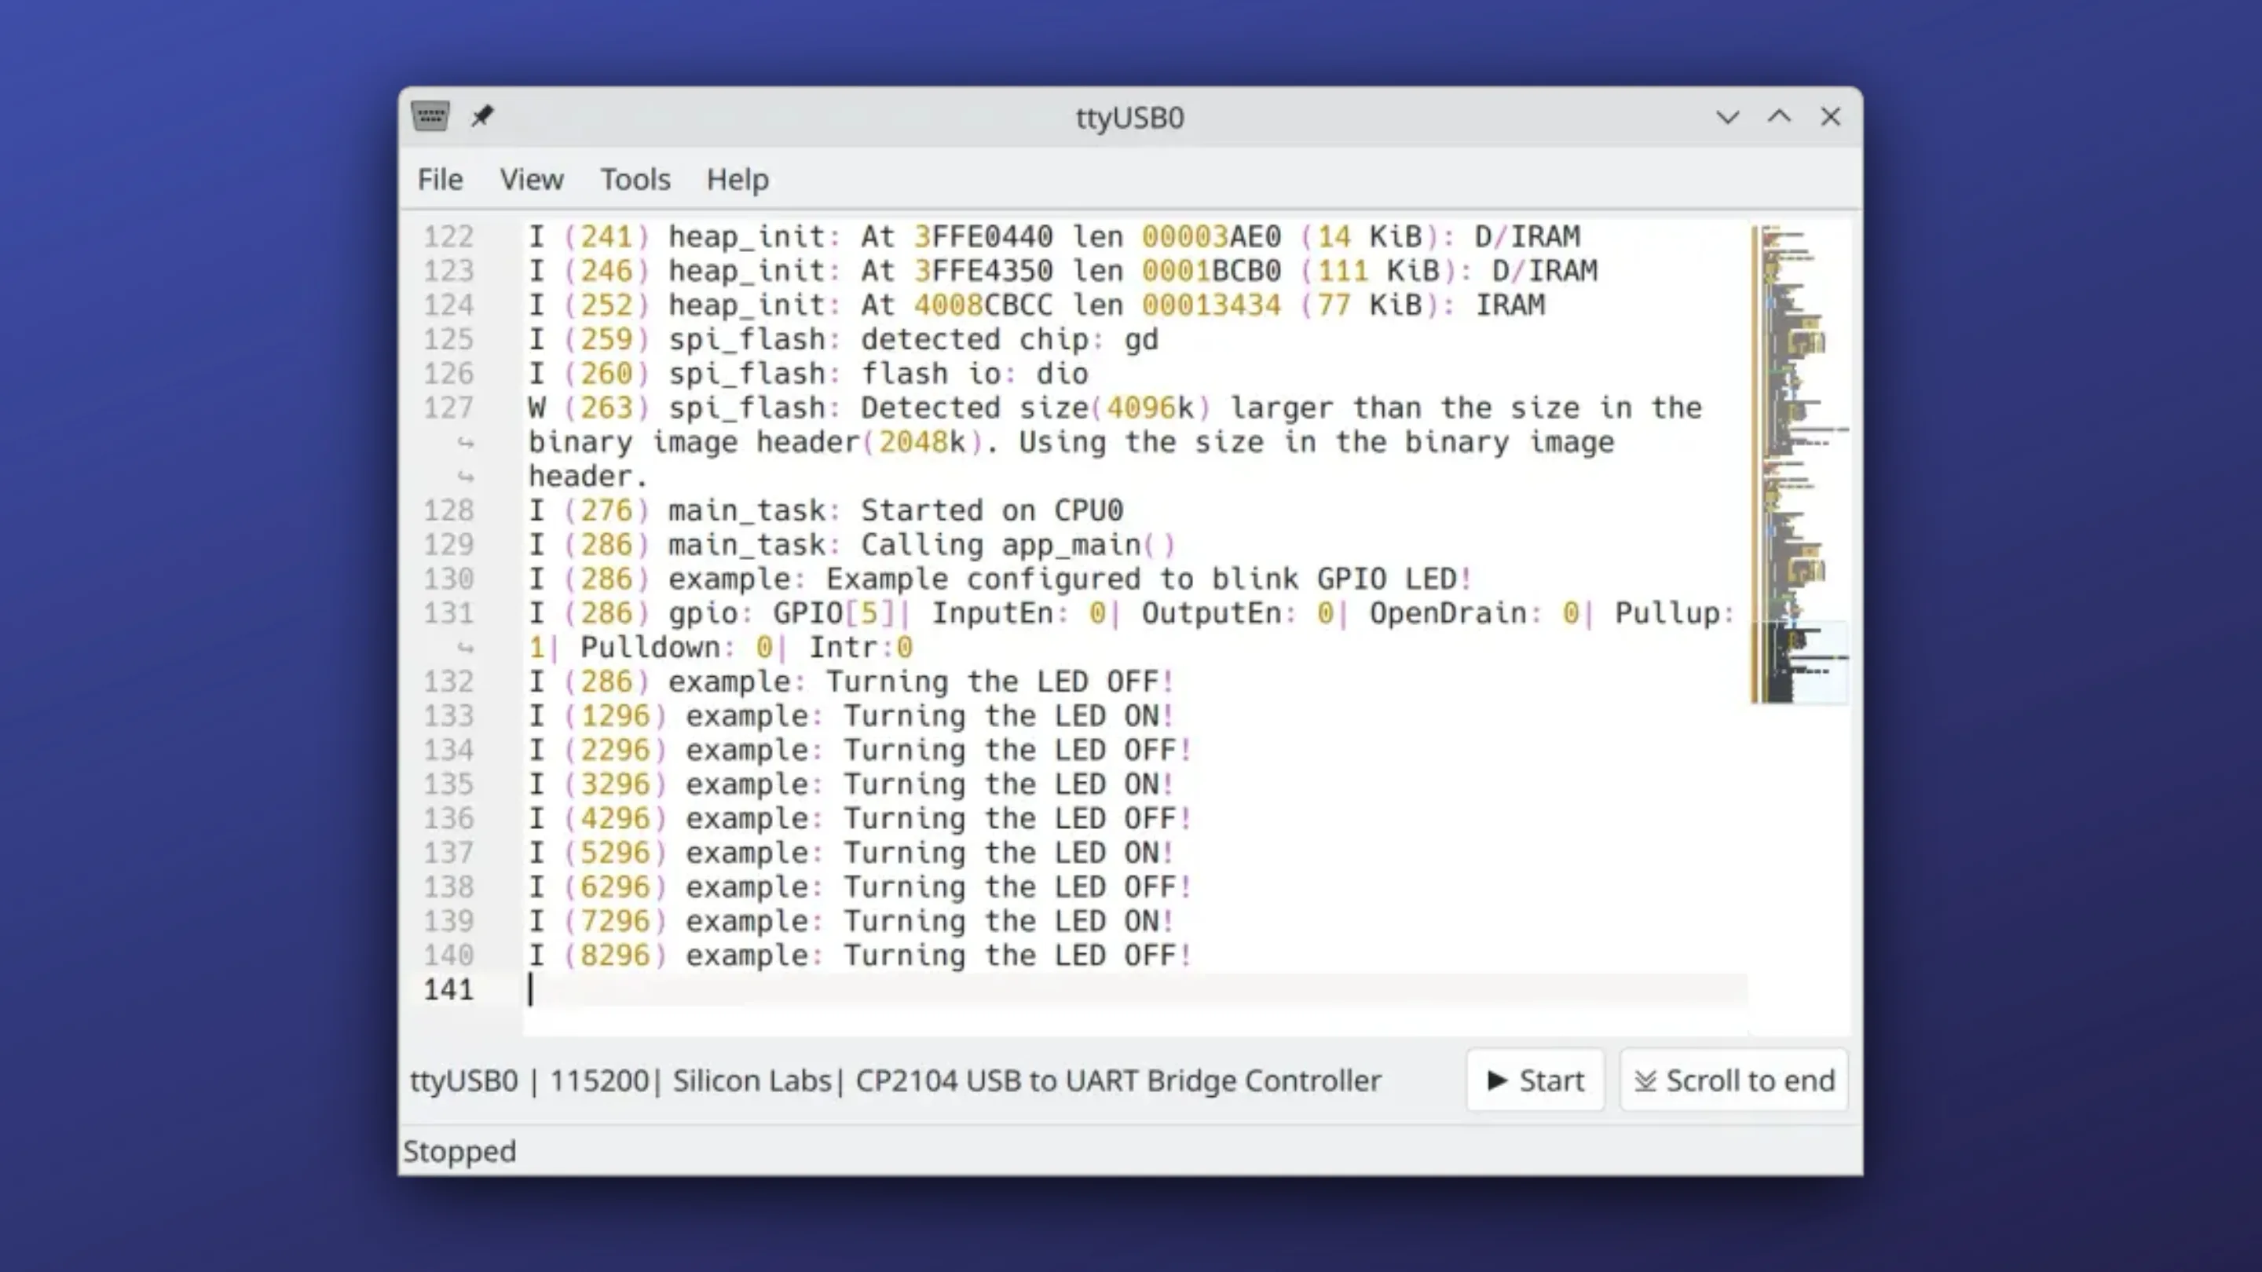This screenshot has height=1272, width=2262.
Task: Click the Scroll to end button
Action: 1734,1080
